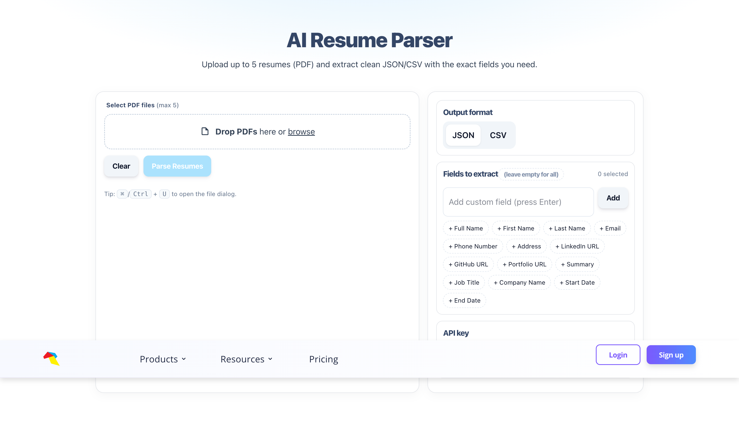Screen dimensions: 739x444
Task: Add the Phone Number field
Action: (473, 246)
